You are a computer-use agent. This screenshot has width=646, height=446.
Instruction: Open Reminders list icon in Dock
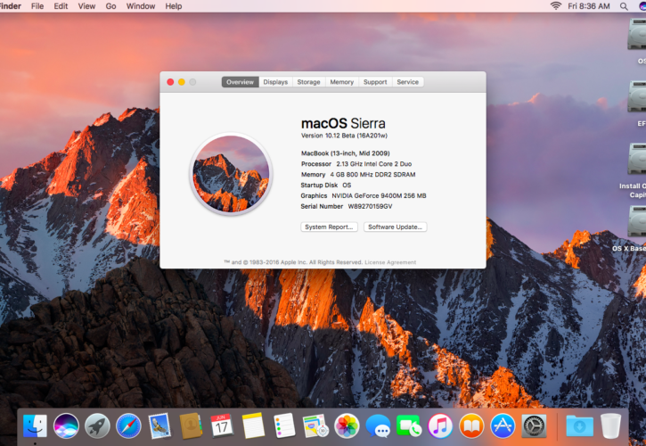(x=284, y=425)
